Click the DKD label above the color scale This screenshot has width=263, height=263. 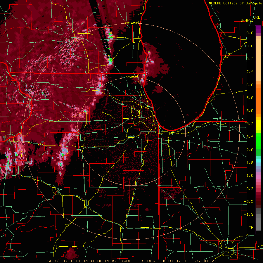tap(257, 18)
